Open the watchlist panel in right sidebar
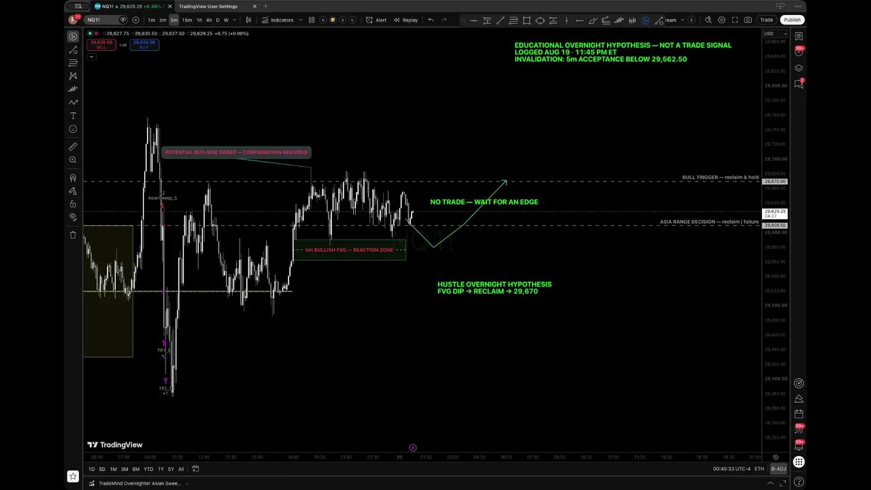Screen dimensions: 871x490 point(799,36)
